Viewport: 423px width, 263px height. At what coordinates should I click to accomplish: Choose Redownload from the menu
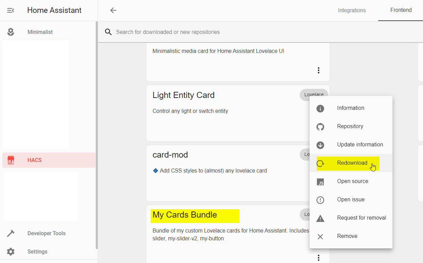click(351, 163)
